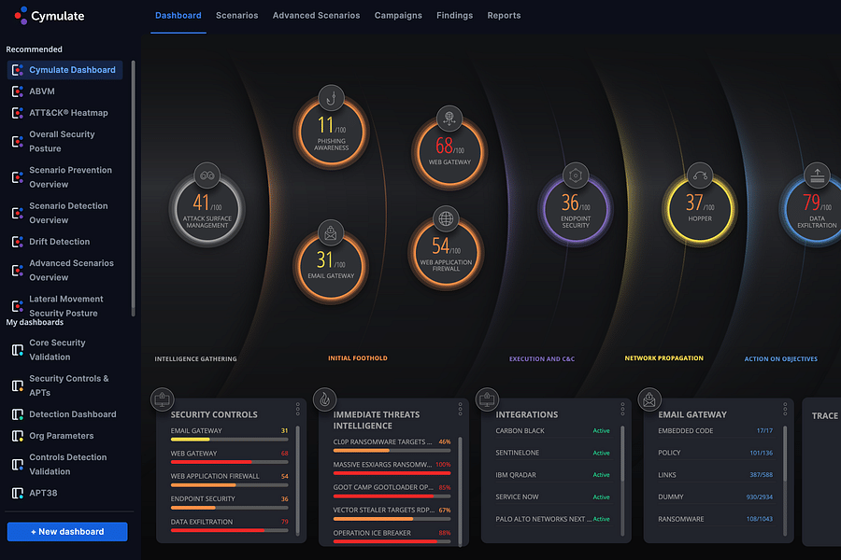Open the Findings menu item

click(x=455, y=15)
